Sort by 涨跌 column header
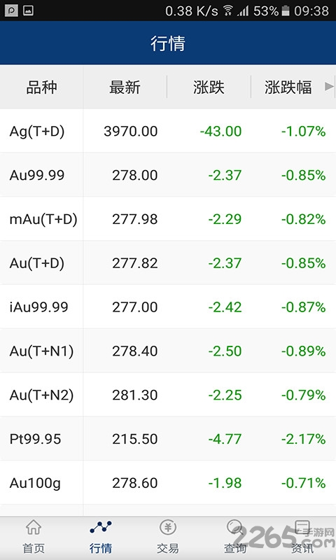The width and height of the screenshot is (336, 560). tap(209, 87)
